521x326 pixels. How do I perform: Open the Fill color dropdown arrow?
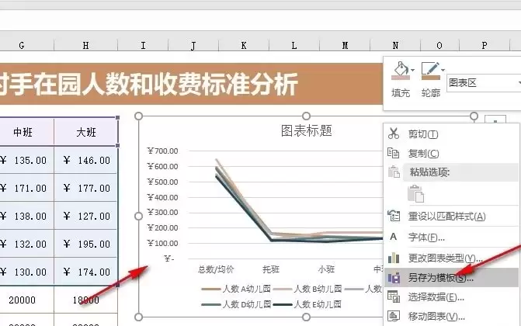coord(412,70)
